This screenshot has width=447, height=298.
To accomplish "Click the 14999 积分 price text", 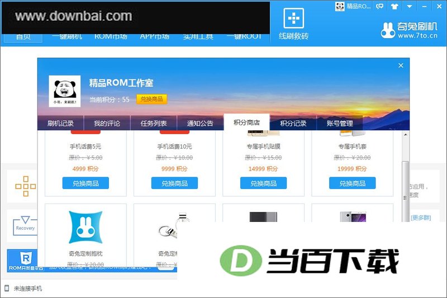I will [263, 168].
